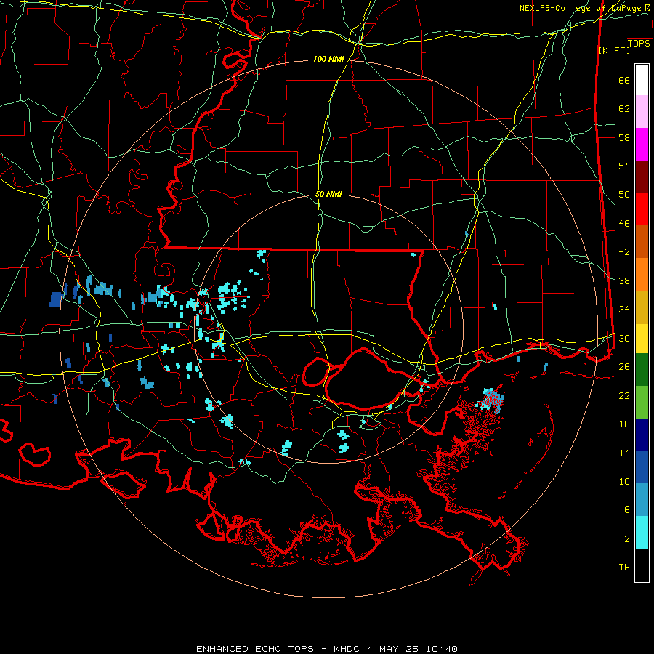The height and width of the screenshot is (654, 654).
Task: Click the legend value '50'
Action: tap(624, 195)
